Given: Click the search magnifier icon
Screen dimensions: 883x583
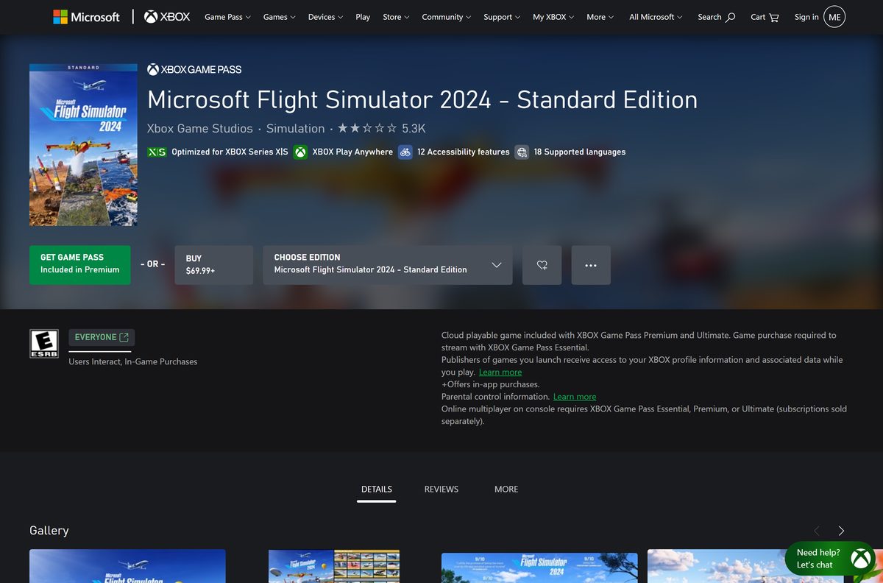Looking at the screenshot, I should 730,17.
